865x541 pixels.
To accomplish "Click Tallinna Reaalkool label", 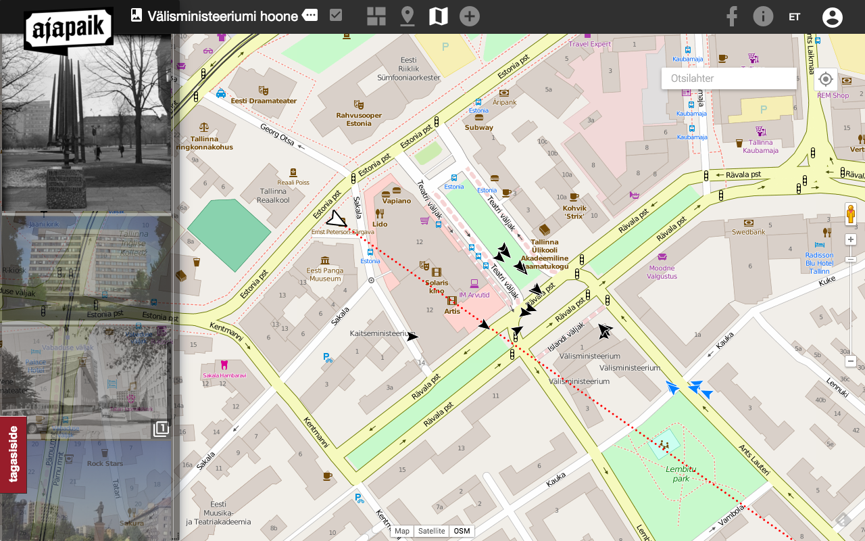I will tap(274, 195).
